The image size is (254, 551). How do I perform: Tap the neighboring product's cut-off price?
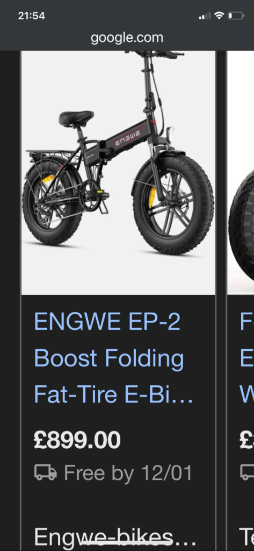247,440
